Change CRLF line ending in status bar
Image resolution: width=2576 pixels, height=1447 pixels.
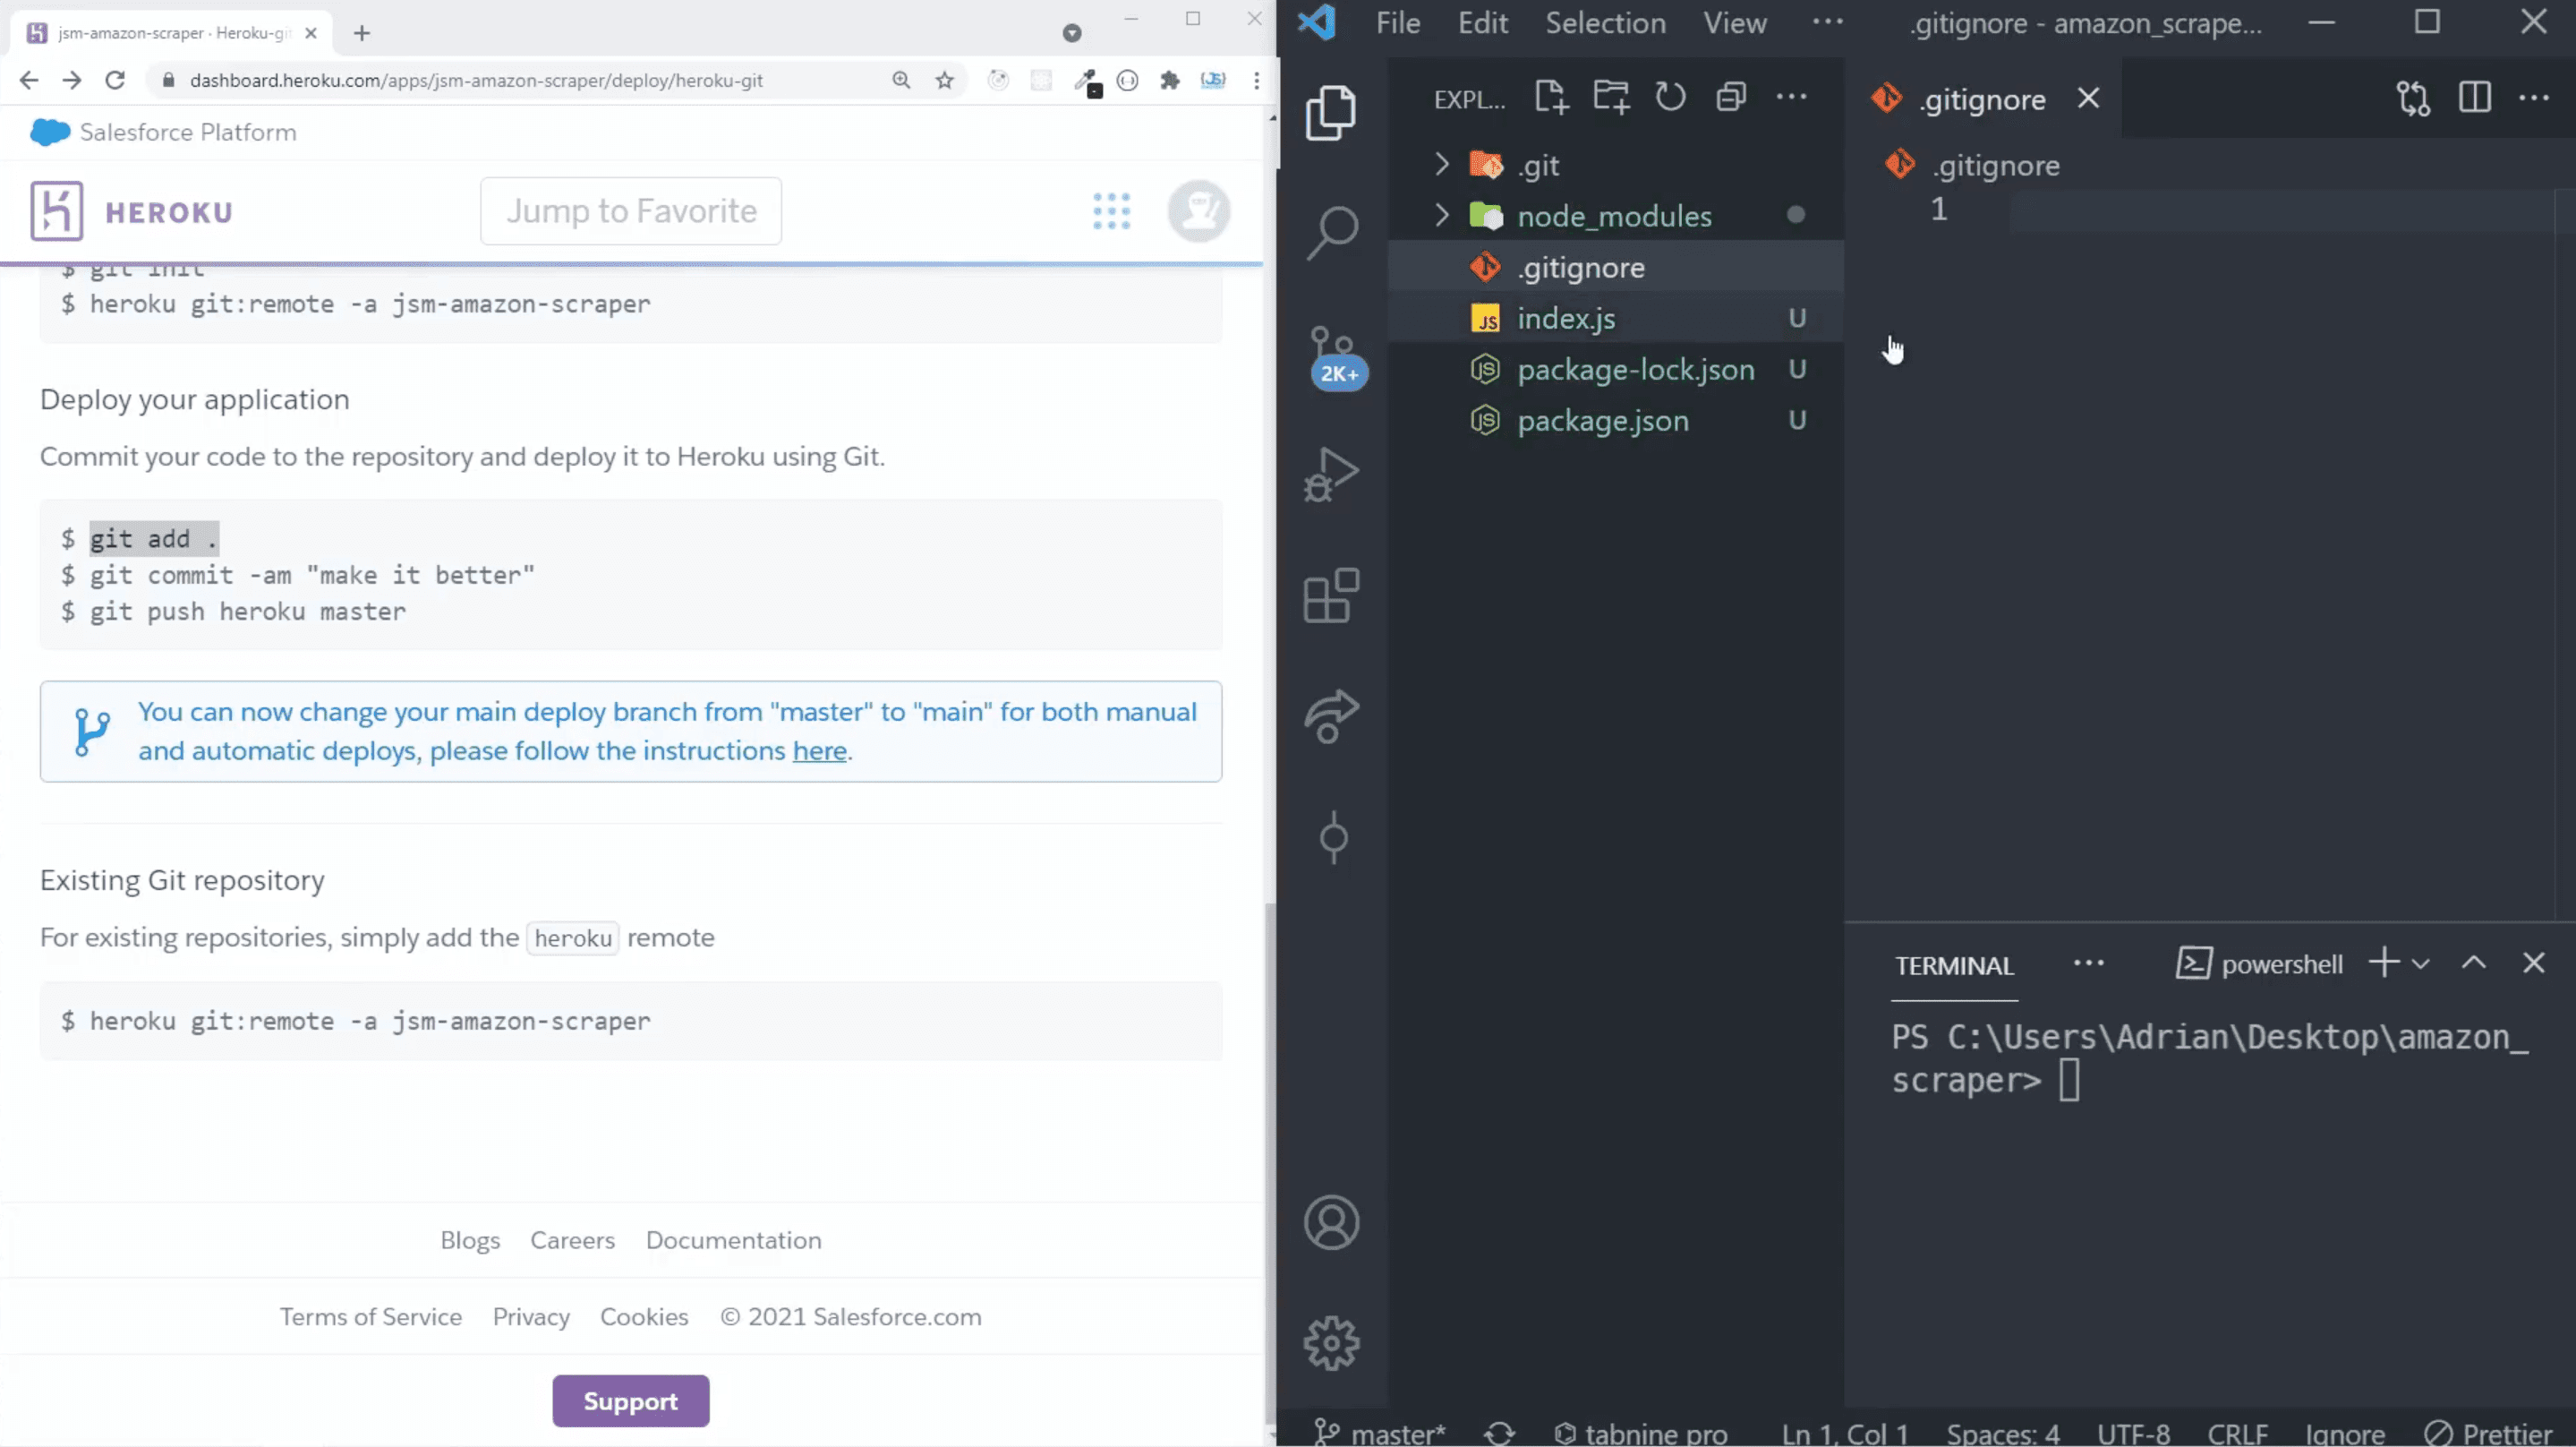point(2237,1433)
